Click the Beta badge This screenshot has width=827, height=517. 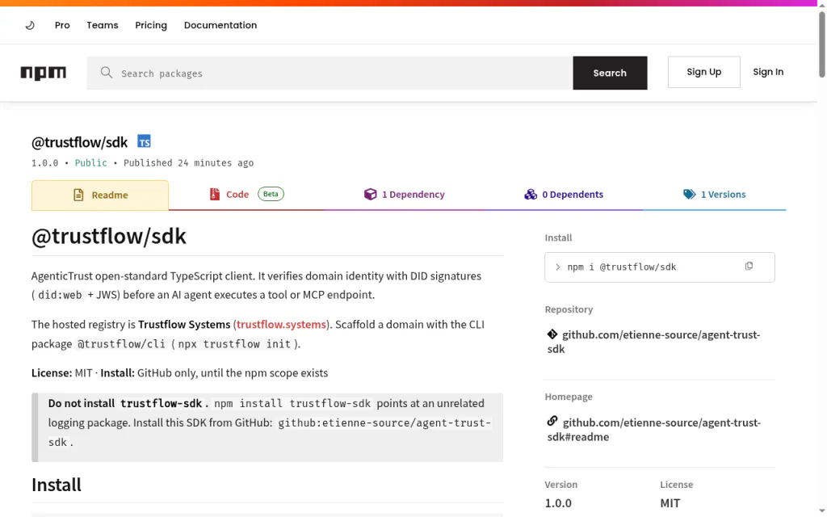[271, 194]
